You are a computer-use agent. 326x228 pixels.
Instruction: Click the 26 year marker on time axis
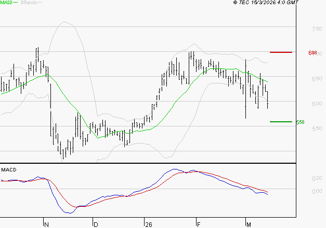(x=149, y=225)
